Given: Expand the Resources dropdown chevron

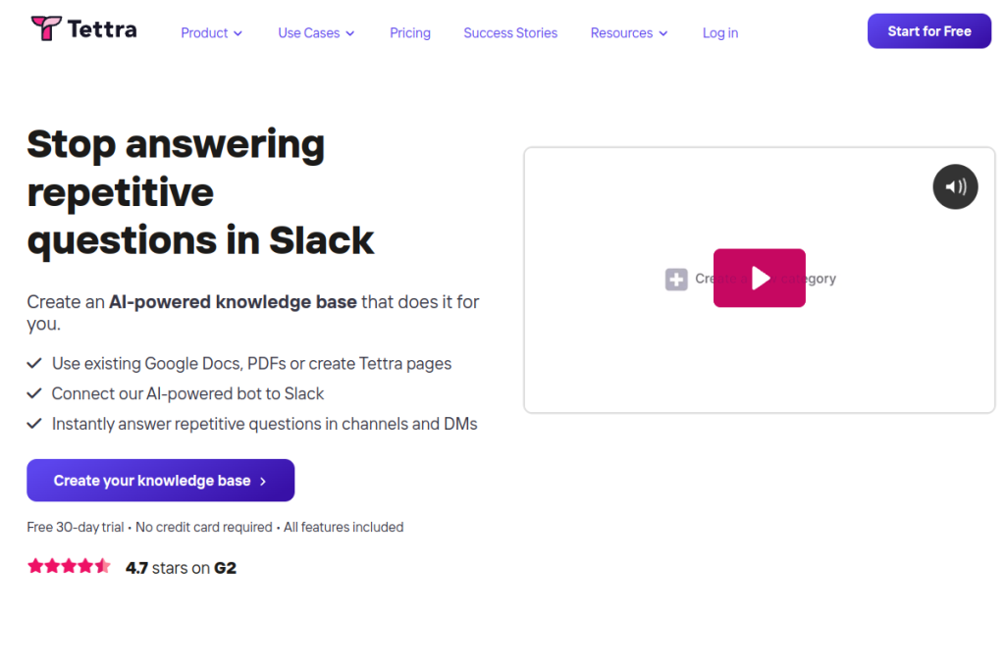Looking at the screenshot, I should pos(662,33).
